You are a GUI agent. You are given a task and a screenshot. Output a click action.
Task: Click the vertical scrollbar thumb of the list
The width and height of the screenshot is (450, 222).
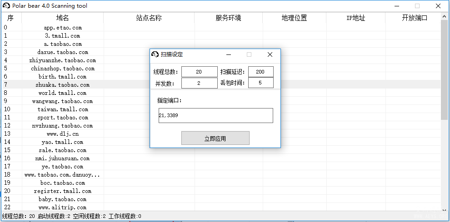[444, 70]
